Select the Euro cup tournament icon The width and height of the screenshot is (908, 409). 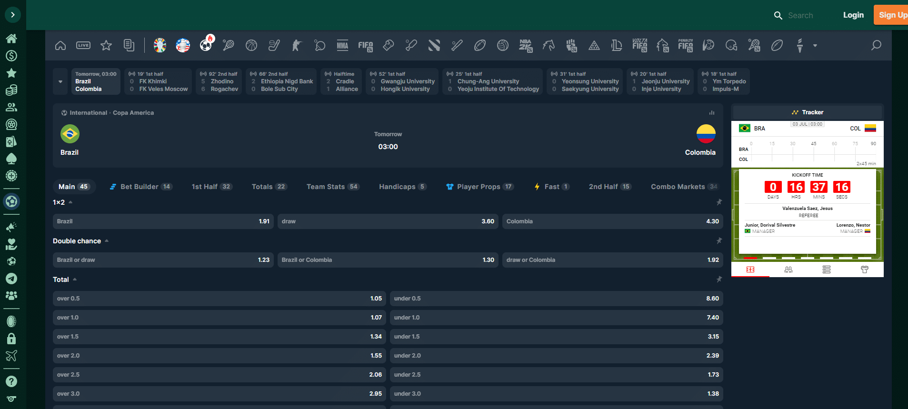pyautogui.click(x=160, y=45)
